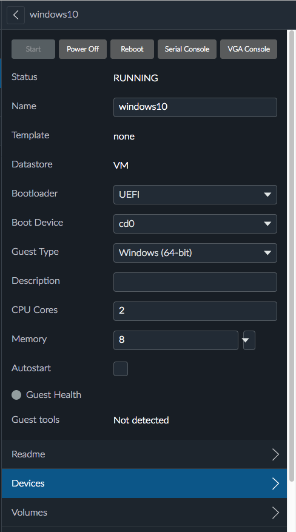
Task: Click the Readme row chevron icon
Action: point(275,454)
